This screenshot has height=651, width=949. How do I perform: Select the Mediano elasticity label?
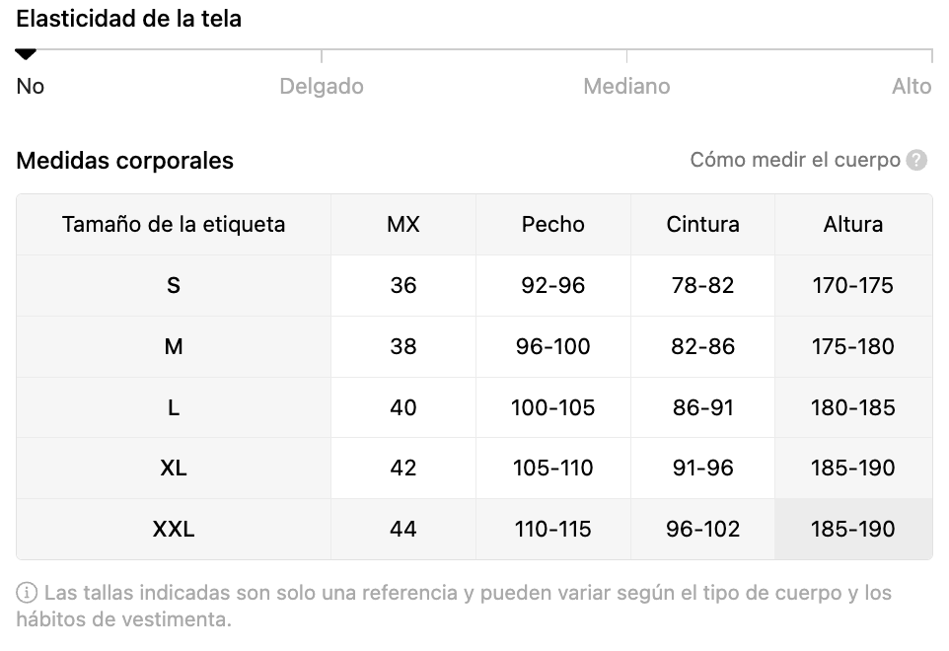(x=626, y=87)
